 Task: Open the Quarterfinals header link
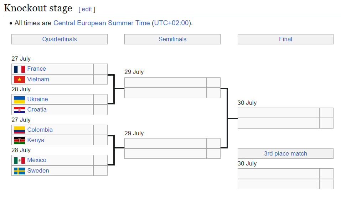click(x=60, y=39)
